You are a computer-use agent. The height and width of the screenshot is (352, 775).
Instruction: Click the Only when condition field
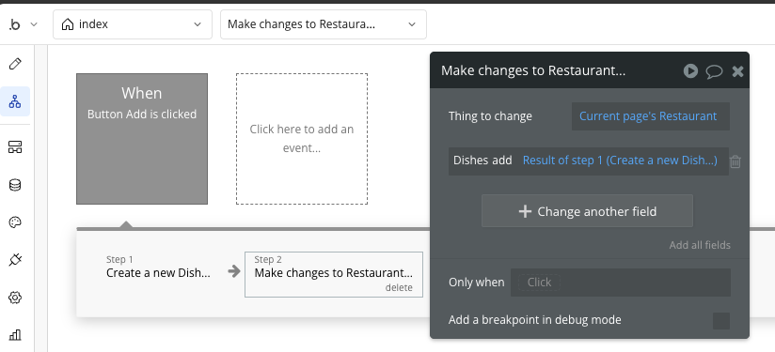tap(621, 283)
